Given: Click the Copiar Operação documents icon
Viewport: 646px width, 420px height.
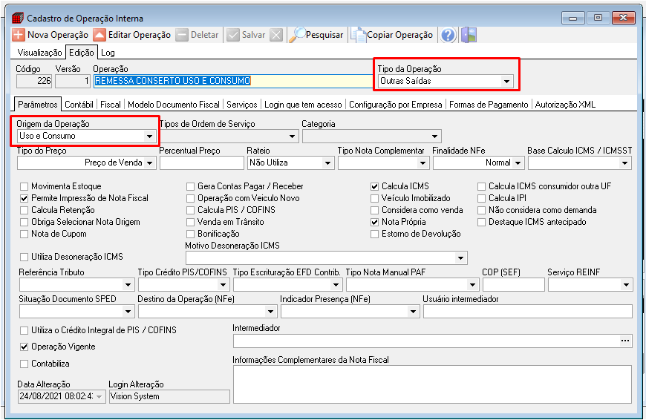Looking at the screenshot, I should click(x=358, y=35).
